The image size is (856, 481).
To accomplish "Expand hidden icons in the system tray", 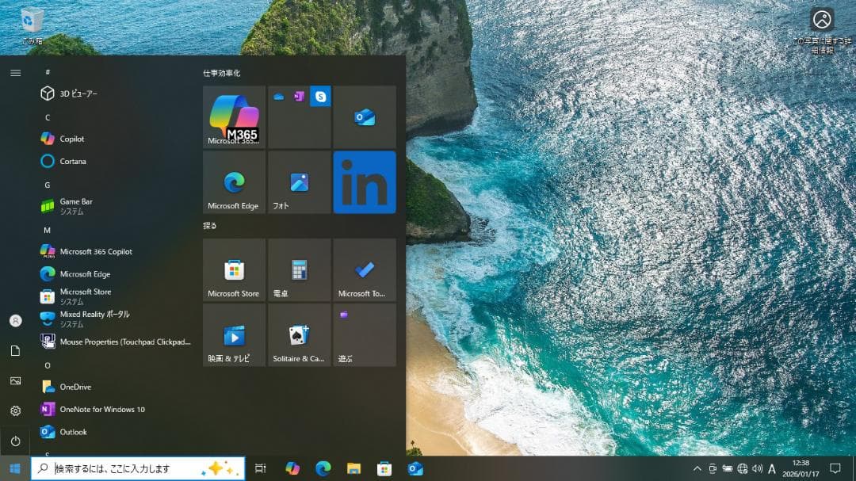I will [696, 468].
